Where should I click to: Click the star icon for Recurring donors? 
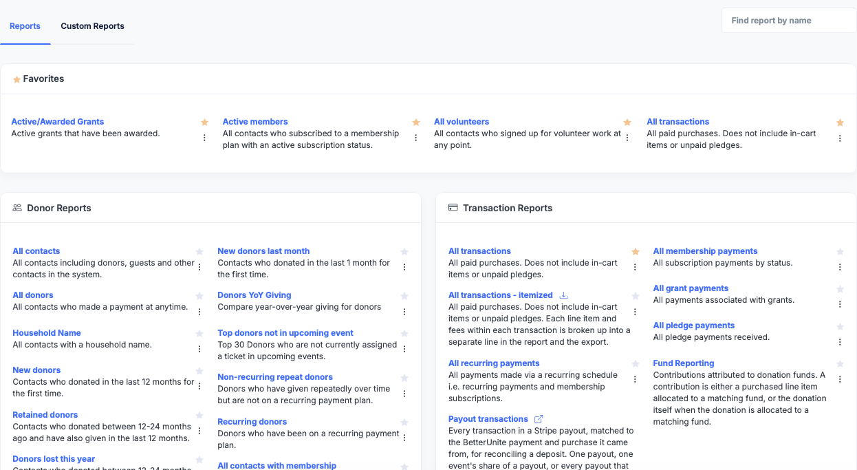tap(404, 423)
